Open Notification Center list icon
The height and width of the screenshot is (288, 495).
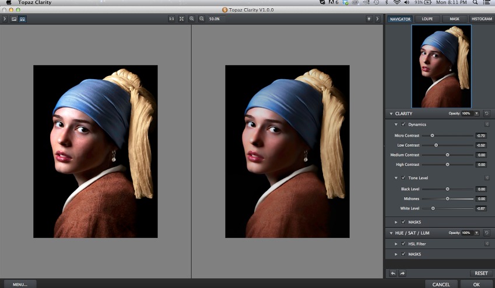pos(486,2)
